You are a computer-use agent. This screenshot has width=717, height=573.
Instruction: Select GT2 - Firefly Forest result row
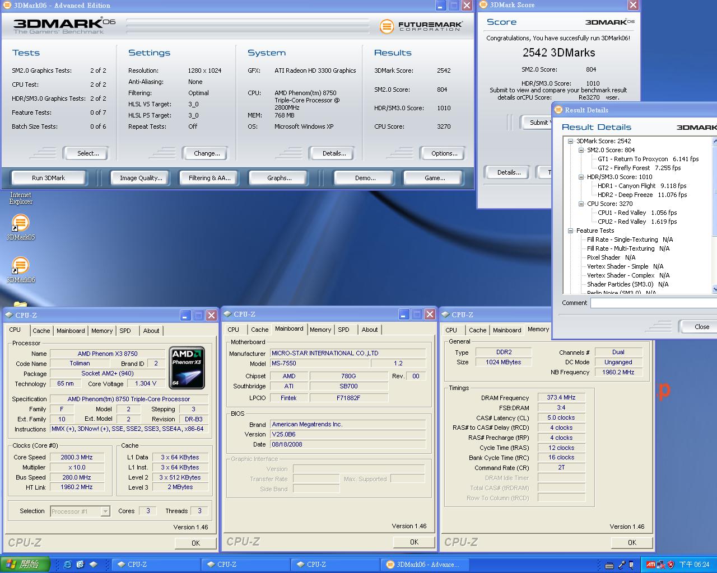coord(639,168)
